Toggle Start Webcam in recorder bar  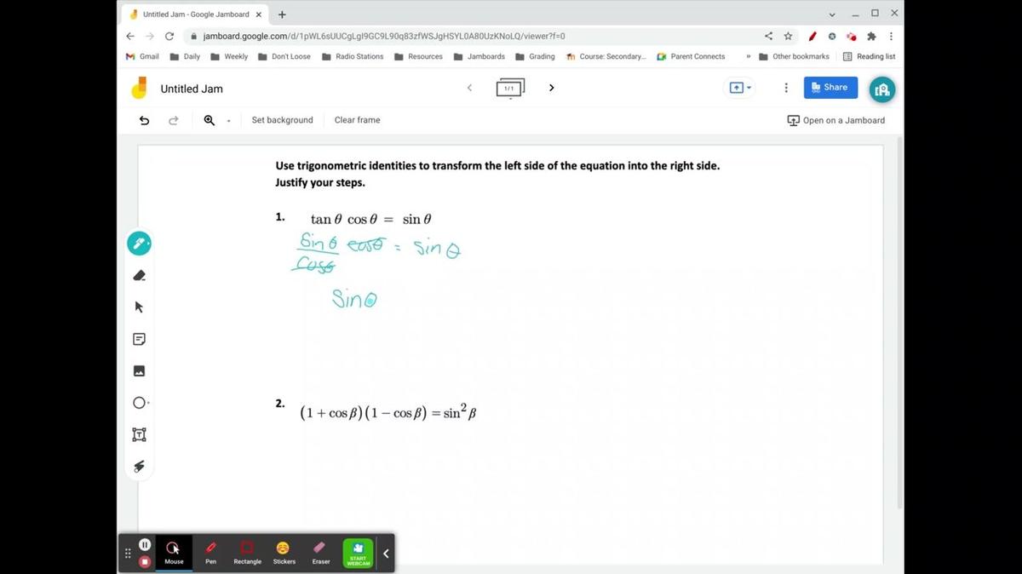[358, 553]
